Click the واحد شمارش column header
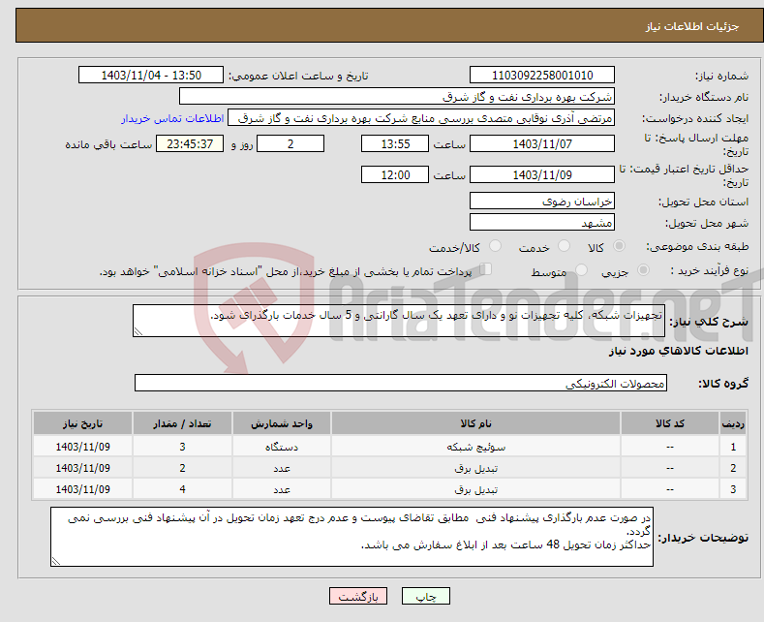 pos(282,423)
